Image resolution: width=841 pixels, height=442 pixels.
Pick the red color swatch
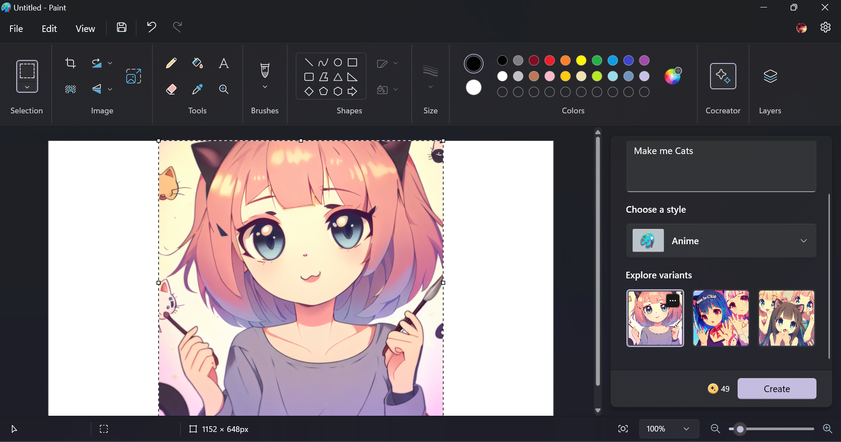pos(550,60)
